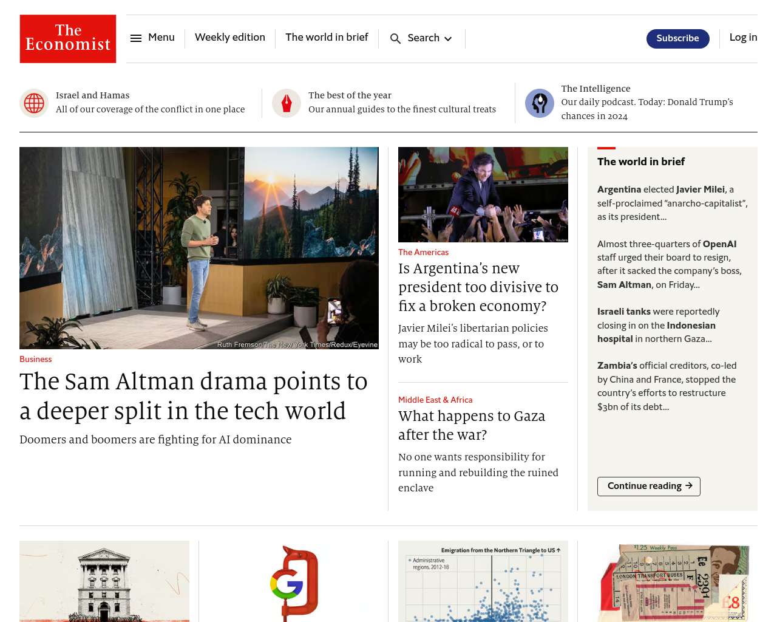Click No one wants responsibility summary text
777x622 pixels.
478,473
